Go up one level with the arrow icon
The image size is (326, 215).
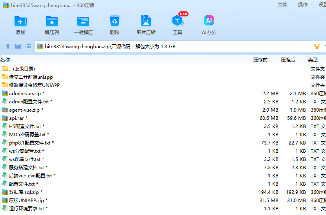[x=8, y=46]
